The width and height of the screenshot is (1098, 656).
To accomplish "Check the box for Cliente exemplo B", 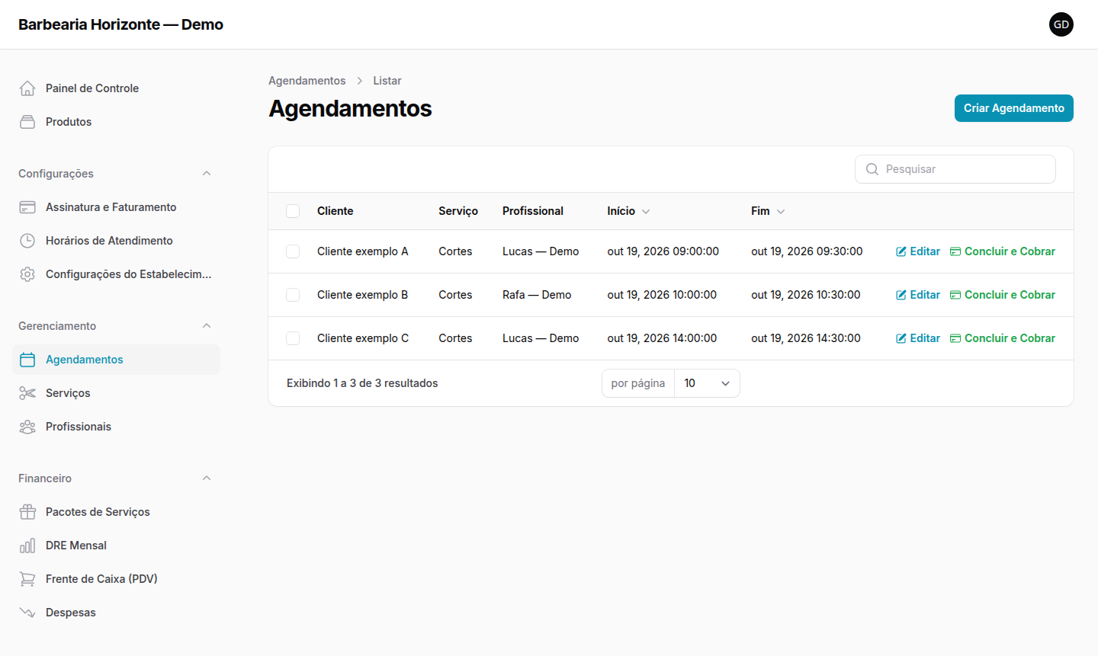I will point(293,295).
